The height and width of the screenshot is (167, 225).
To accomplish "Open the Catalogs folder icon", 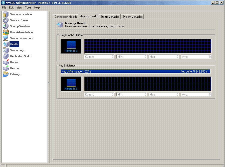I will point(6,74).
